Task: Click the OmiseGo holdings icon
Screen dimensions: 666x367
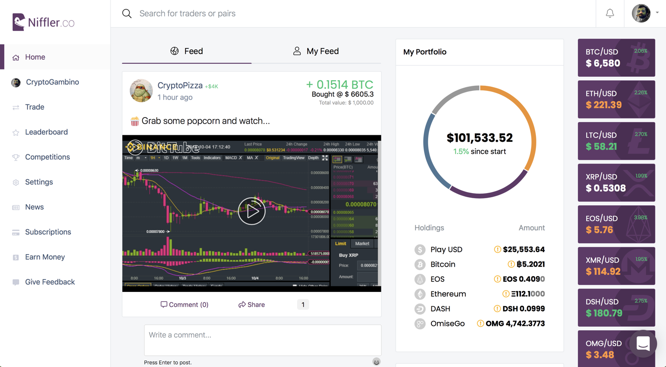Action: coord(420,324)
